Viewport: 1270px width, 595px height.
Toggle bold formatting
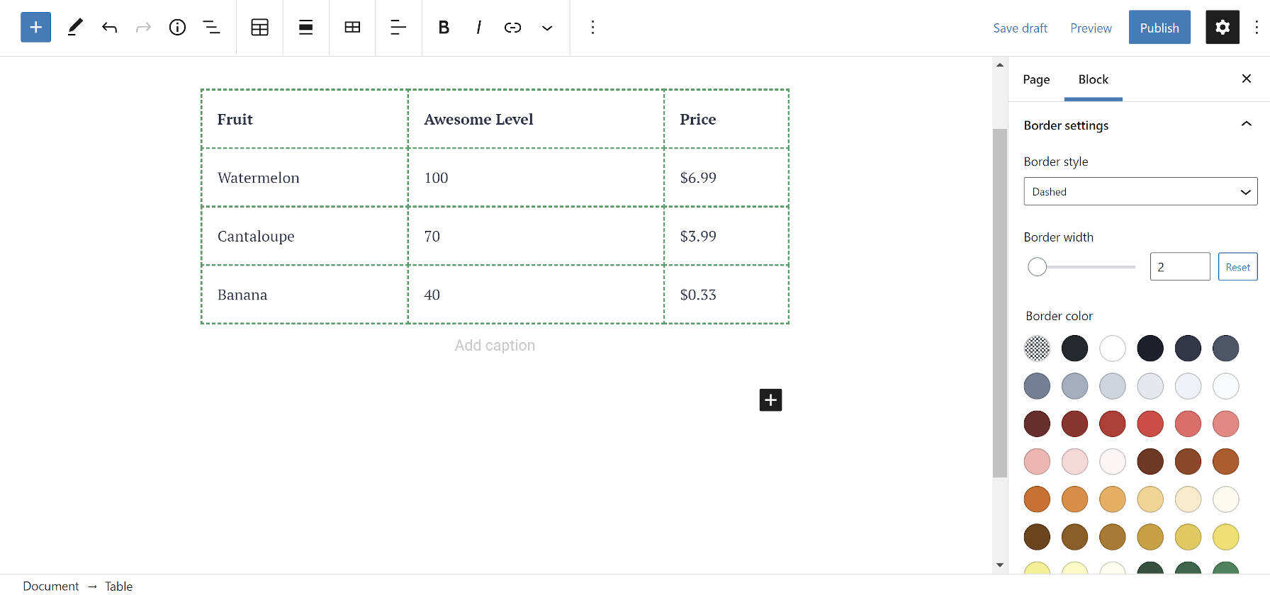click(444, 28)
